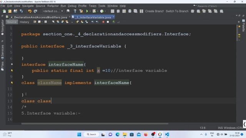Open the Navigator side panel

[2, 27]
